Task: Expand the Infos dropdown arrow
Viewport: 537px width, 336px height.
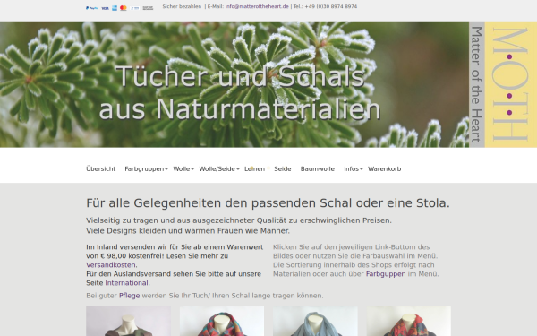Action: (362, 169)
